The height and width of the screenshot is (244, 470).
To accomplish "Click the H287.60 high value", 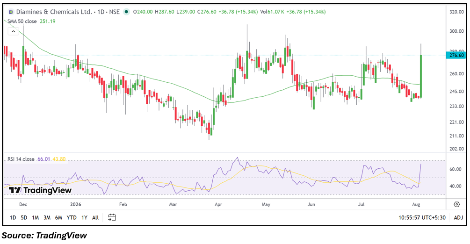I will tap(165, 12).
